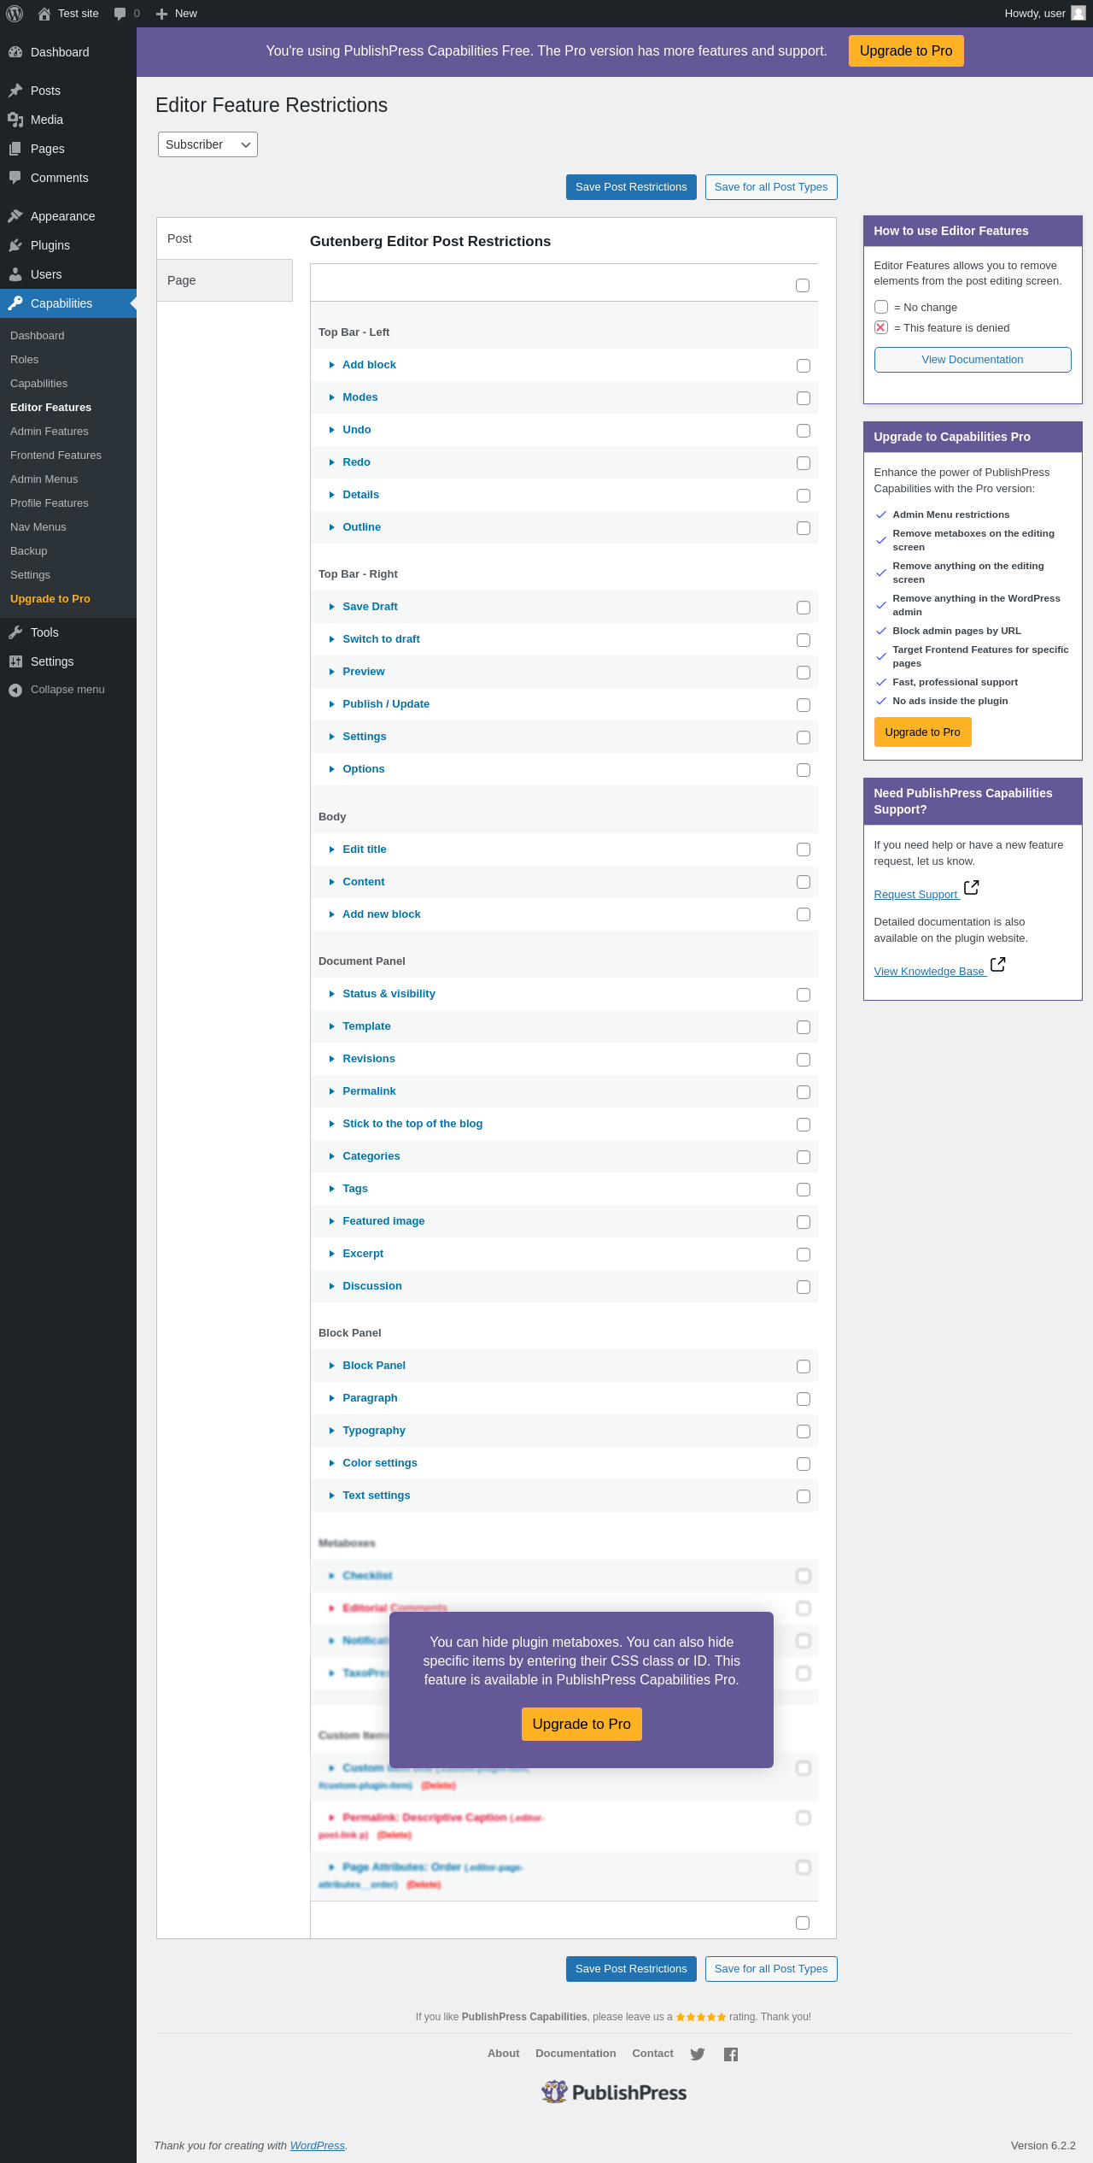
Task: Click the Settings sliders icon in sidebar
Action: (x=15, y=661)
